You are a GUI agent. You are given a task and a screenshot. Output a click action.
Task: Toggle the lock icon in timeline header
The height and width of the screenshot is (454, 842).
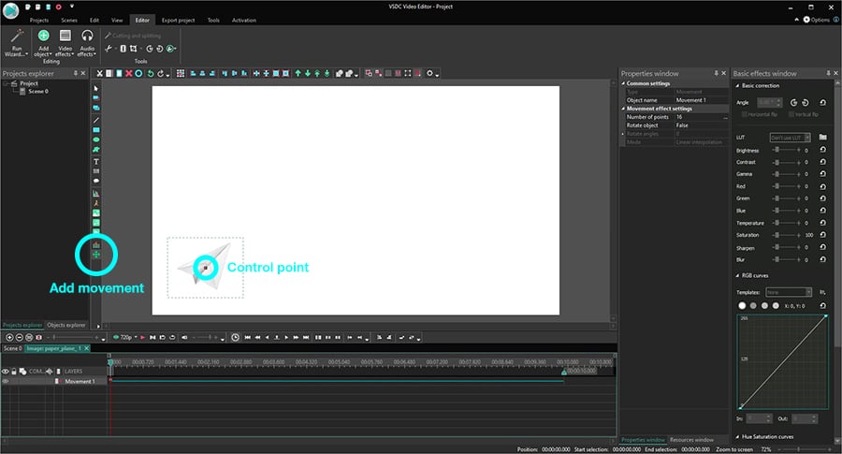click(14, 372)
